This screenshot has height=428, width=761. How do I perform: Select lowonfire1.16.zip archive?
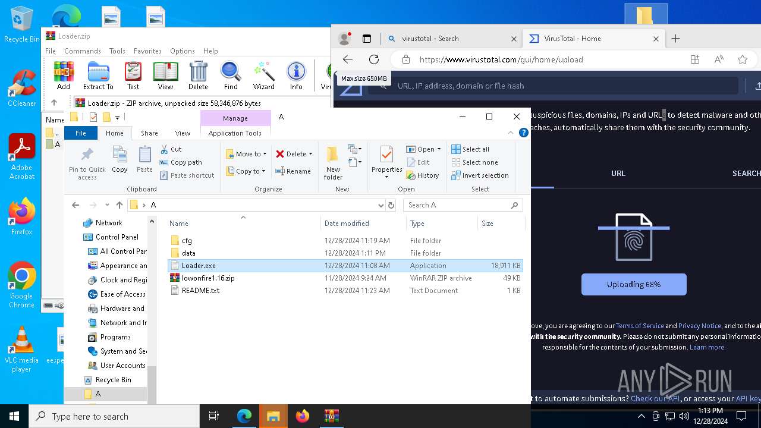pos(345,278)
